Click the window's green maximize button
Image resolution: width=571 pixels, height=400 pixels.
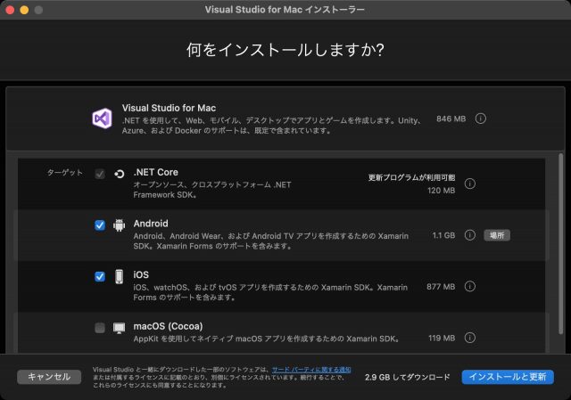click(41, 9)
